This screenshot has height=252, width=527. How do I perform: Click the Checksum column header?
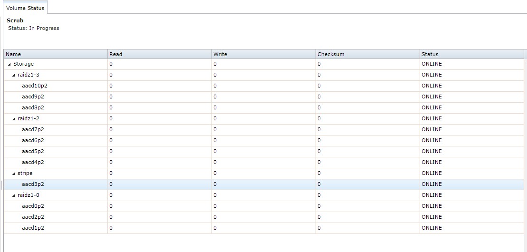pyautogui.click(x=367, y=54)
